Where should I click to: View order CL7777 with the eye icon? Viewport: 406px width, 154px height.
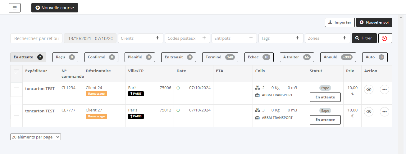click(369, 112)
